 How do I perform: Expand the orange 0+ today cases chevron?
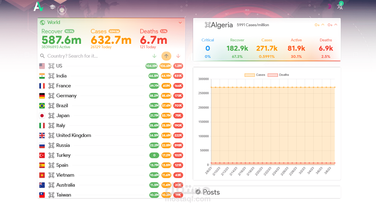point(320,25)
